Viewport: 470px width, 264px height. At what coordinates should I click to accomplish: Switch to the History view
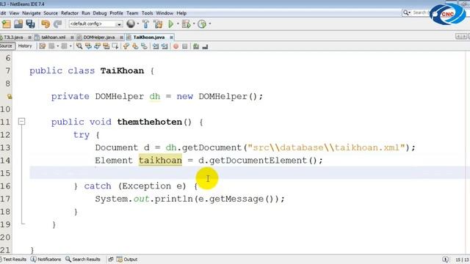[x=25, y=46]
